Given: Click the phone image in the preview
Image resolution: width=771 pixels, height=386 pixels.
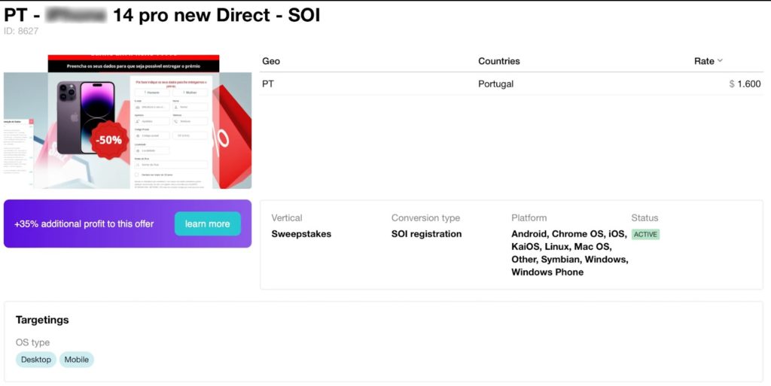Looking at the screenshot, I should click(x=86, y=118).
